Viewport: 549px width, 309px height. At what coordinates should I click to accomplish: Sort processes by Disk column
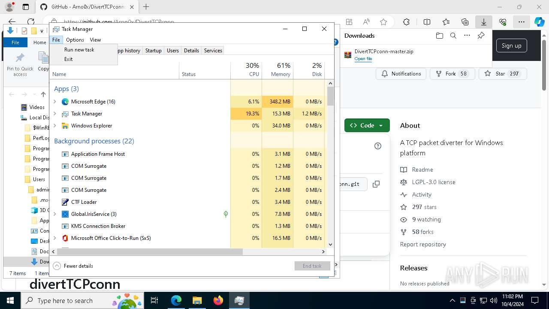pyautogui.click(x=309, y=70)
